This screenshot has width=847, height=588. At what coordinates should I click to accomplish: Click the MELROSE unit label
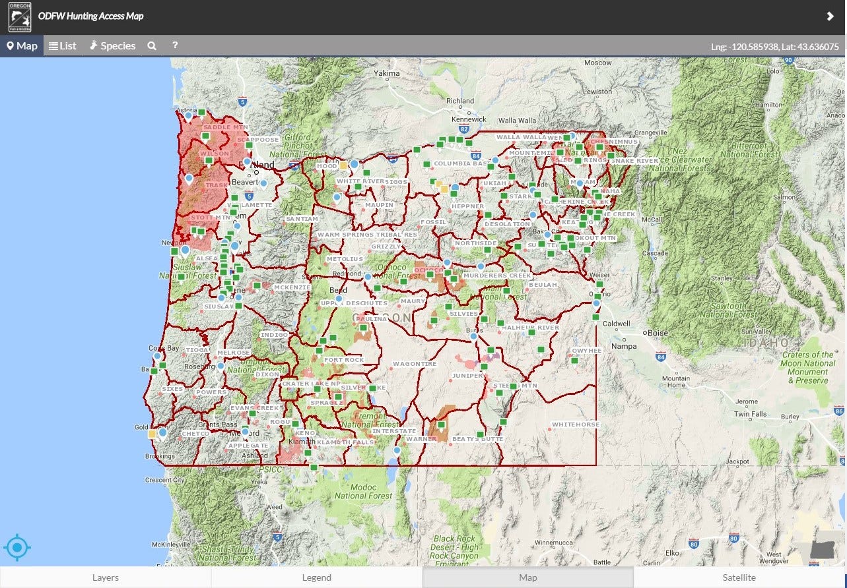(234, 353)
